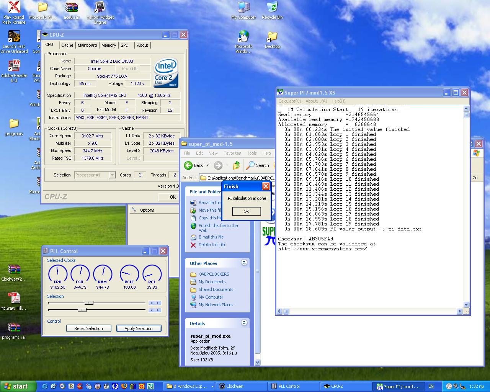Click upper Selection slider thumb in PLL Control
The width and height of the screenshot is (490, 392).
89,303
